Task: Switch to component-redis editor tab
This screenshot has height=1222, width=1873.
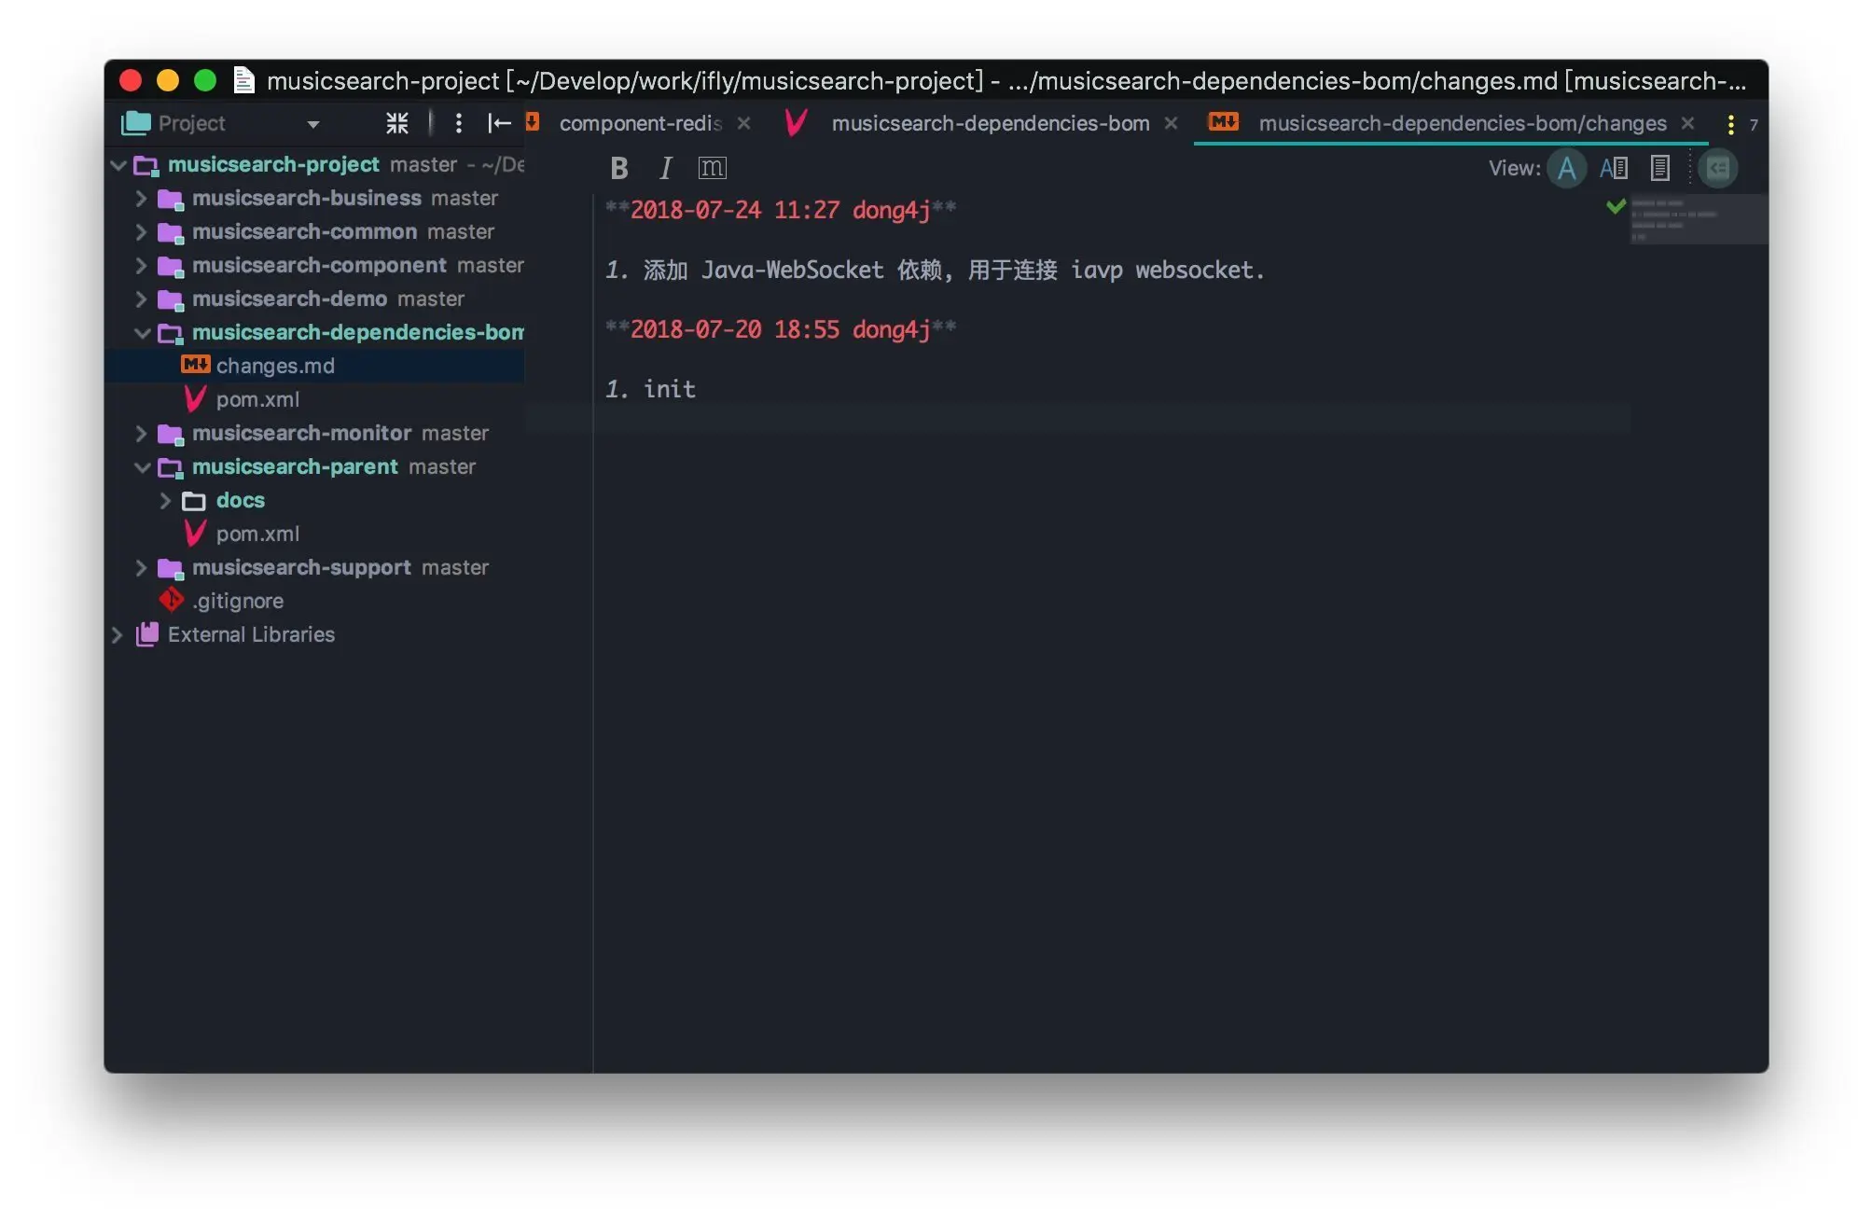Action: (x=640, y=124)
